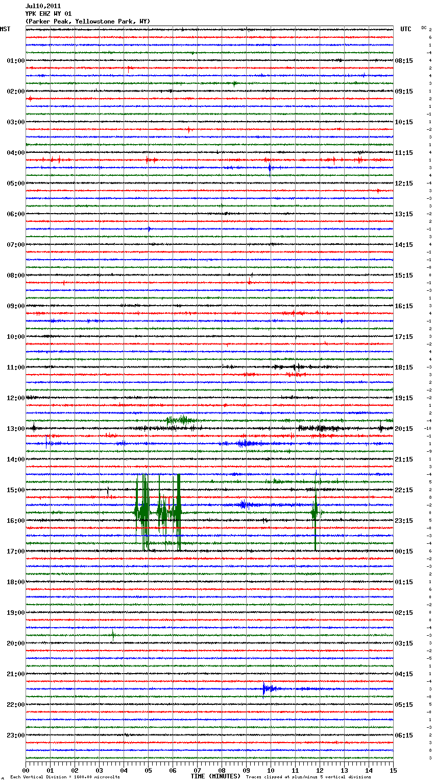Click the 05:15 UTC time label
434x784 pixels.
click(404, 705)
